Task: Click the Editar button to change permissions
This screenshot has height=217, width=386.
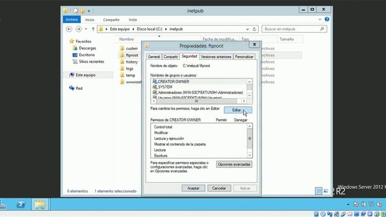Action: pos(238,110)
